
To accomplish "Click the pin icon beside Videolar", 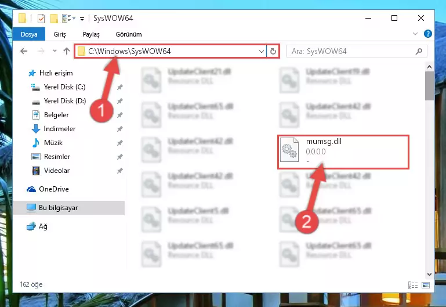I will [x=120, y=171].
